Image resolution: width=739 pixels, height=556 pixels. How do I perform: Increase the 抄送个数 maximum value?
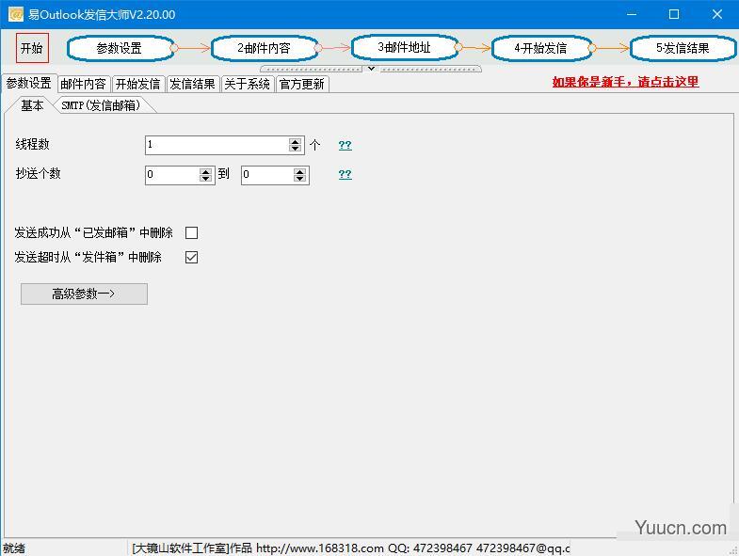pyautogui.click(x=299, y=171)
